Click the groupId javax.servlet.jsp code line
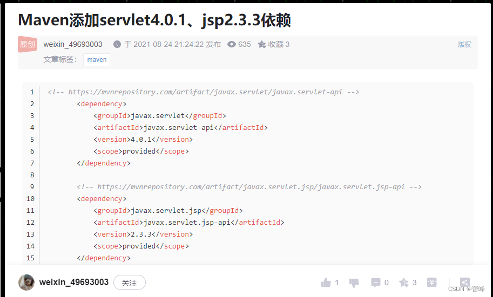The height and width of the screenshot is (297, 493). pyautogui.click(x=168, y=211)
